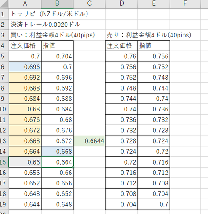Select cell B5 with value 0.704
This screenshot has width=208, height=214.
(x=57, y=56)
